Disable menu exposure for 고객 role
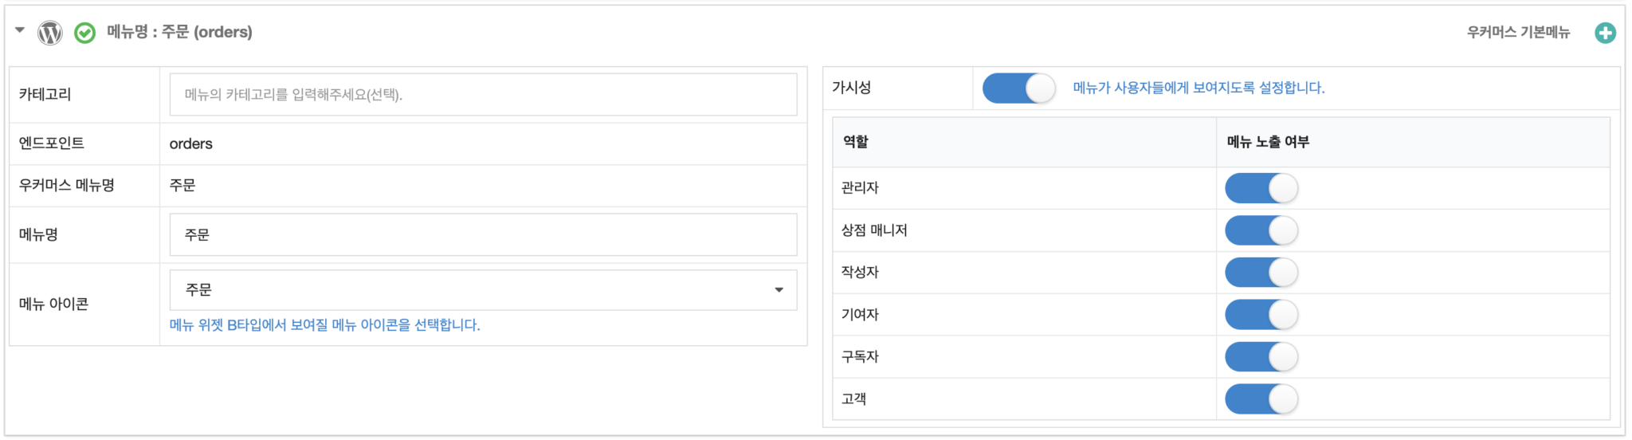 tap(1261, 399)
